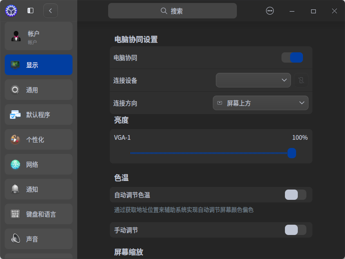This screenshot has height=259, width=345.
Task: Open 个性化 personalization settings
Action: 39,139
